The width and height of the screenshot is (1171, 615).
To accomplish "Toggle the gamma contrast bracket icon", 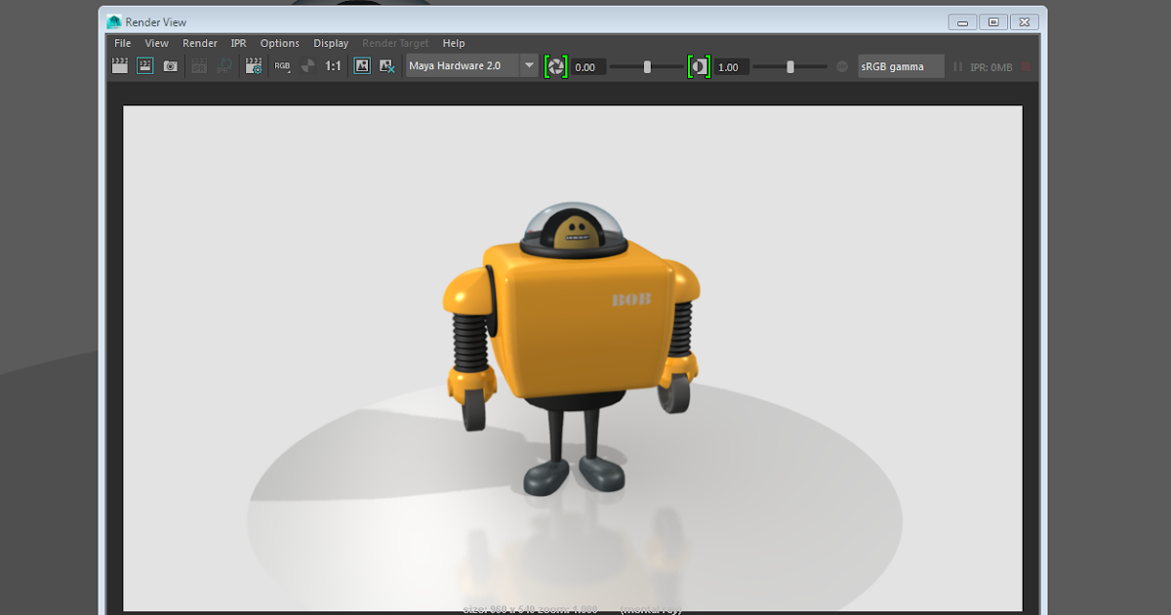I will point(699,65).
